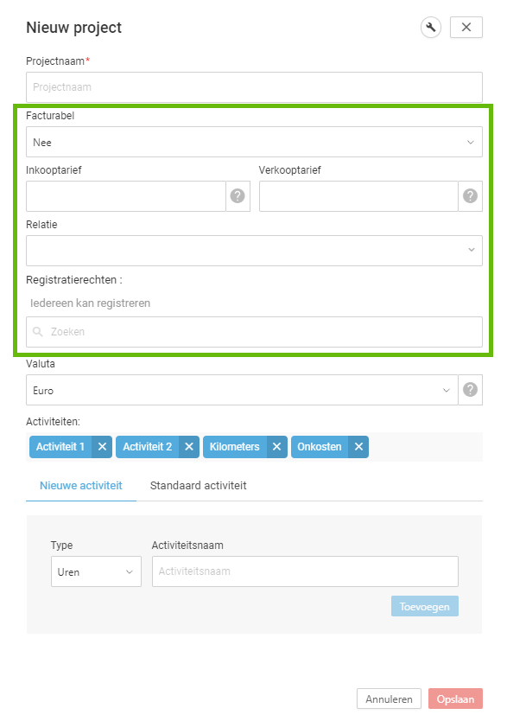The width and height of the screenshot is (507, 721).
Task: Open the Type Uren dropdown
Action: pos(96,571)
